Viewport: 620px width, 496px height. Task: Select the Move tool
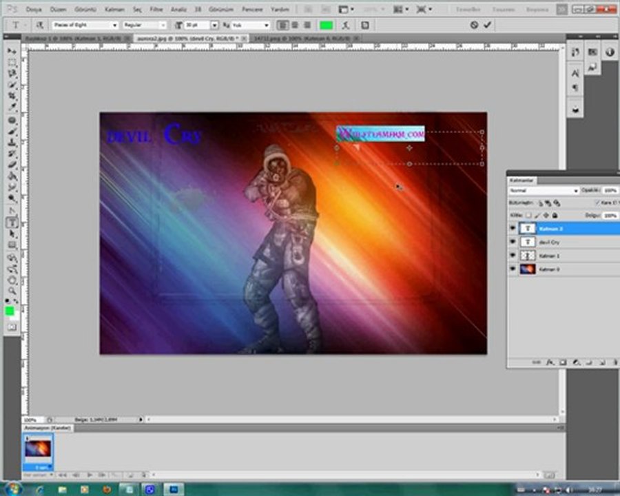[12, 52]
